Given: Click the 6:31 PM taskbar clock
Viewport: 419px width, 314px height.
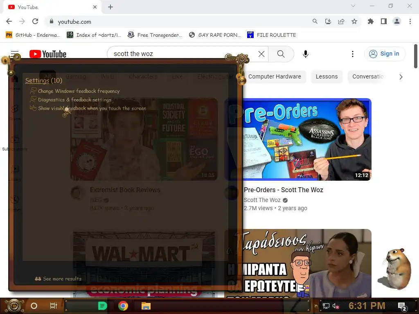Looking at the screenshot, I should 367,306.
